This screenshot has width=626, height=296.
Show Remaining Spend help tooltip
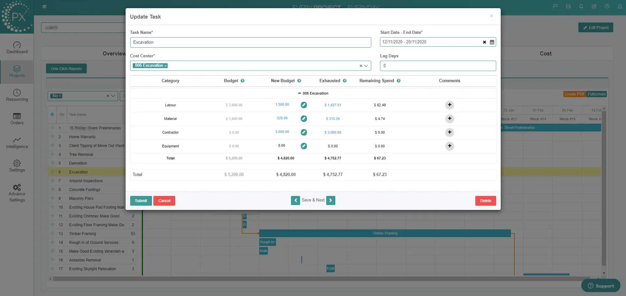click(x=399, y=81)
